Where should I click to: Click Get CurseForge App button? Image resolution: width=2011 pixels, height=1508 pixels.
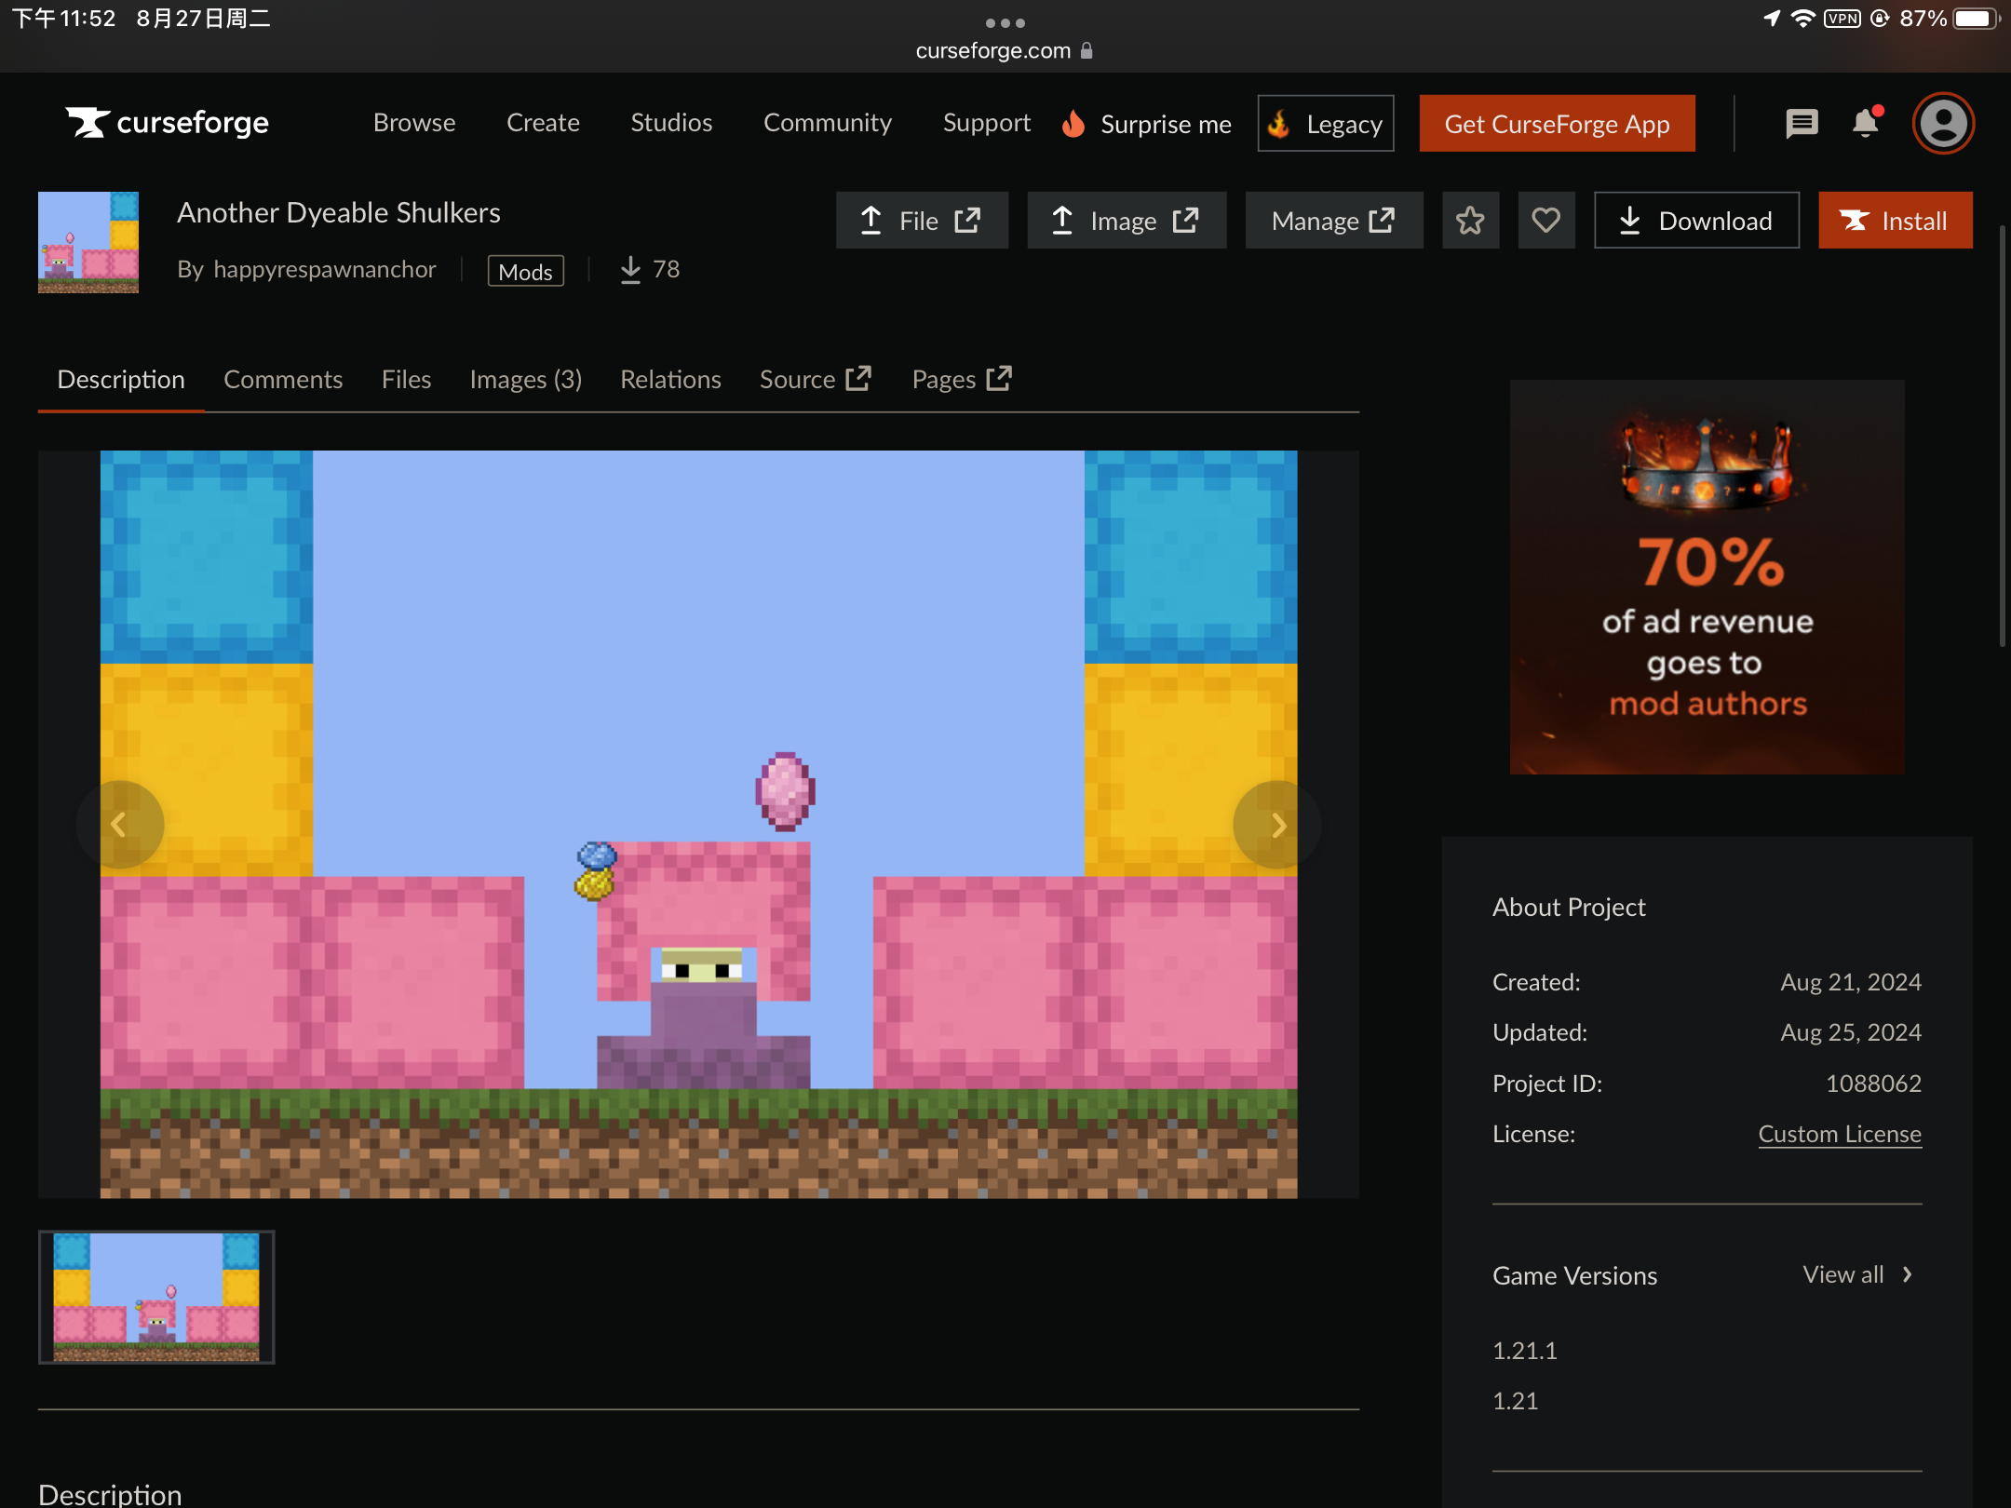(1557, 124)
